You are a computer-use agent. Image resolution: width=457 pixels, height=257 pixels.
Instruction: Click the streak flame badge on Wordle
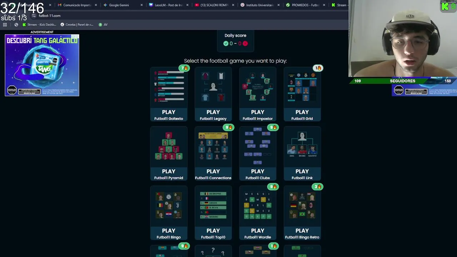pyautogui.click(x=273, y=186)
